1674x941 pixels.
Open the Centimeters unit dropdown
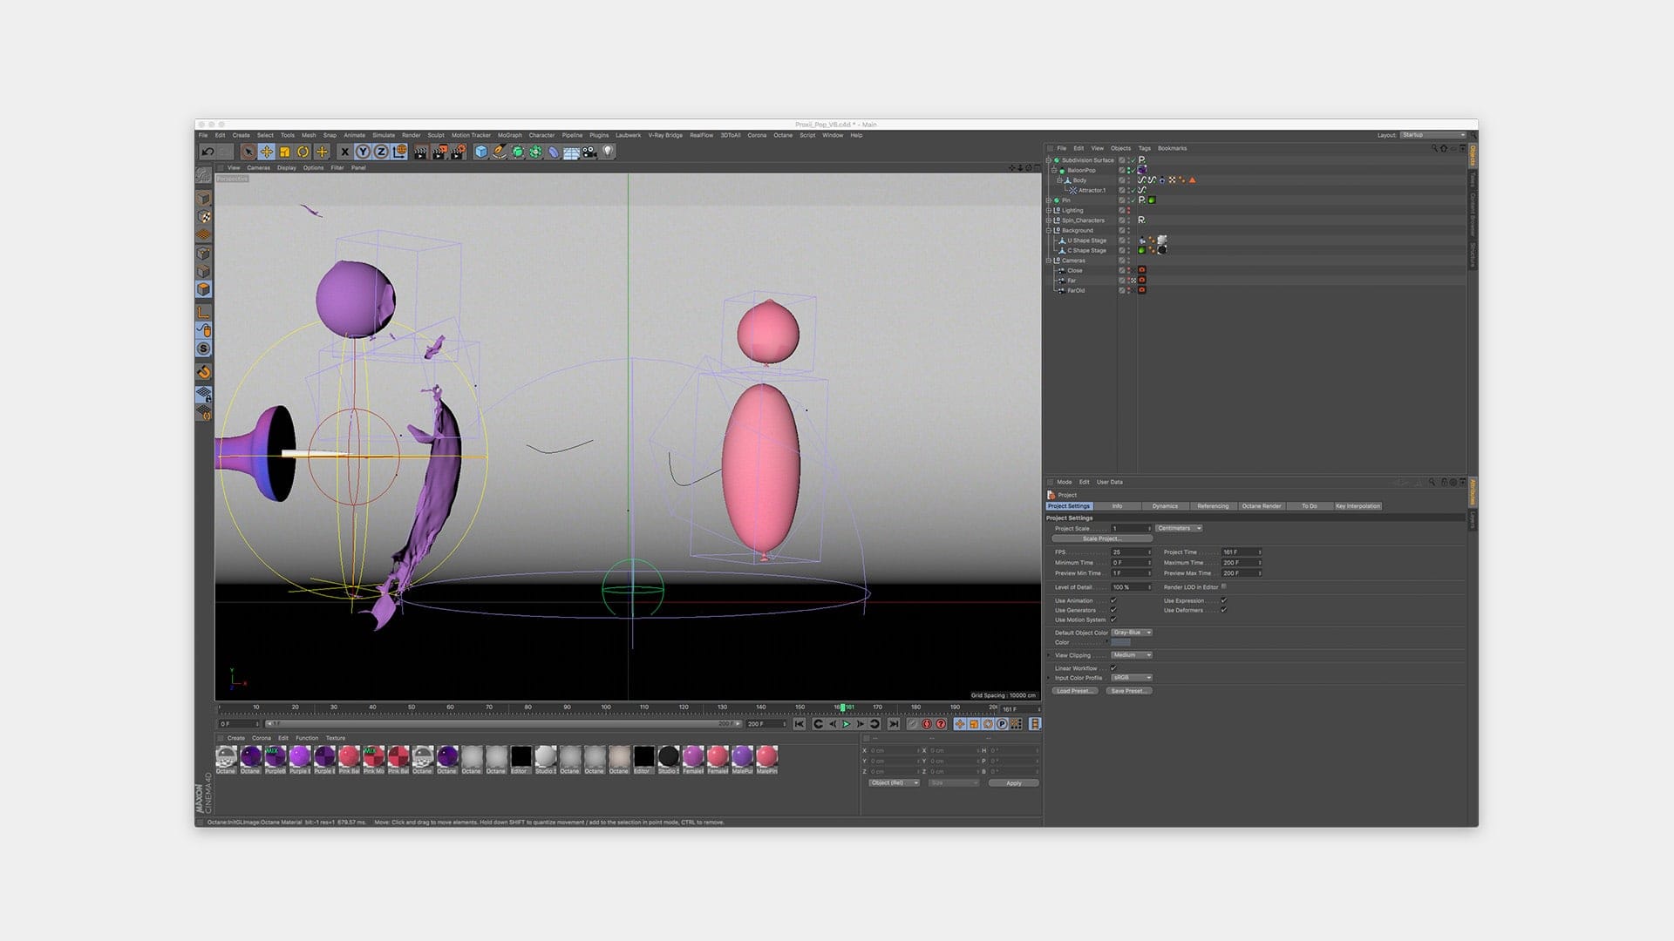[1180, 528]
